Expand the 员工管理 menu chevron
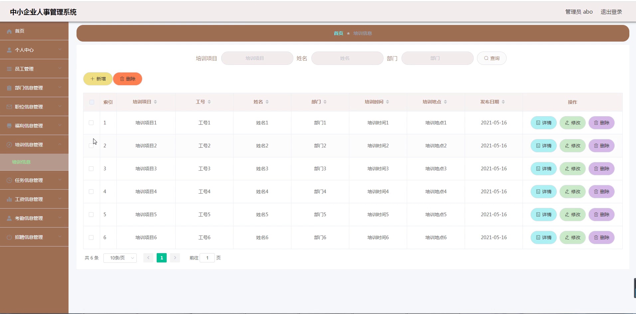The image size is (636, 314). point(60,69)
